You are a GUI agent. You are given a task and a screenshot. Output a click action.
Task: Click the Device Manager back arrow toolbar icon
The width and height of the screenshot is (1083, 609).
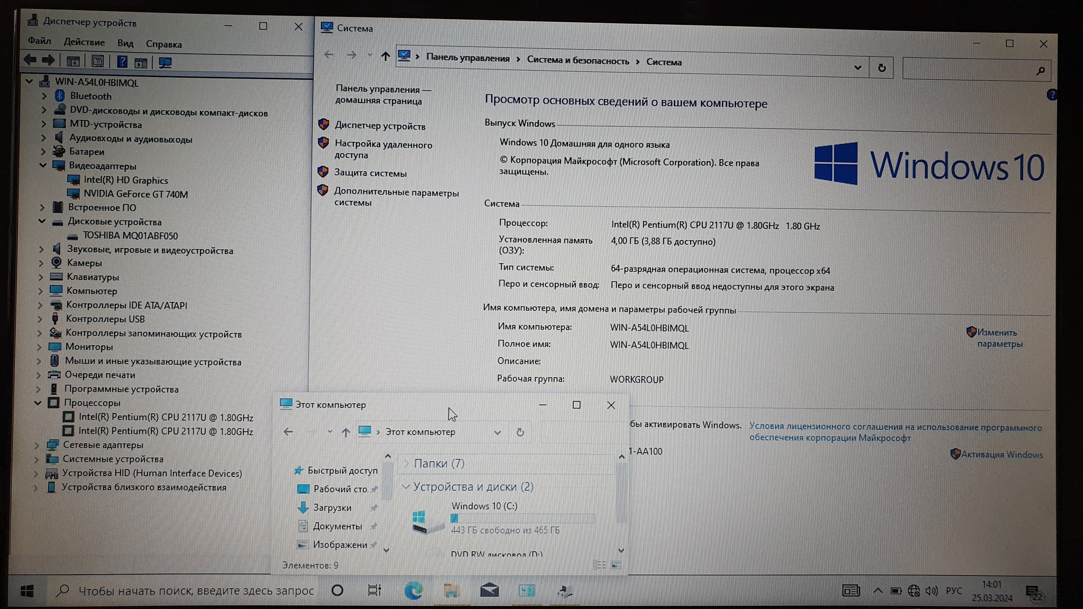pyautogui.click(x=30, y=60)
